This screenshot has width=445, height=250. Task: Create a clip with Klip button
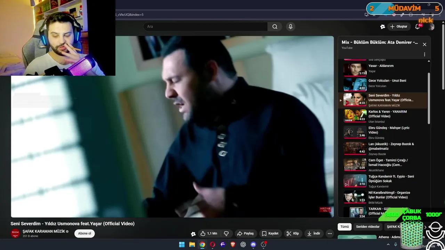pos(293,234)
